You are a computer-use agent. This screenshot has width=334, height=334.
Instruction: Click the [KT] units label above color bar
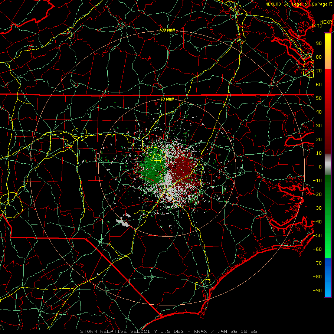pos(317,26)
